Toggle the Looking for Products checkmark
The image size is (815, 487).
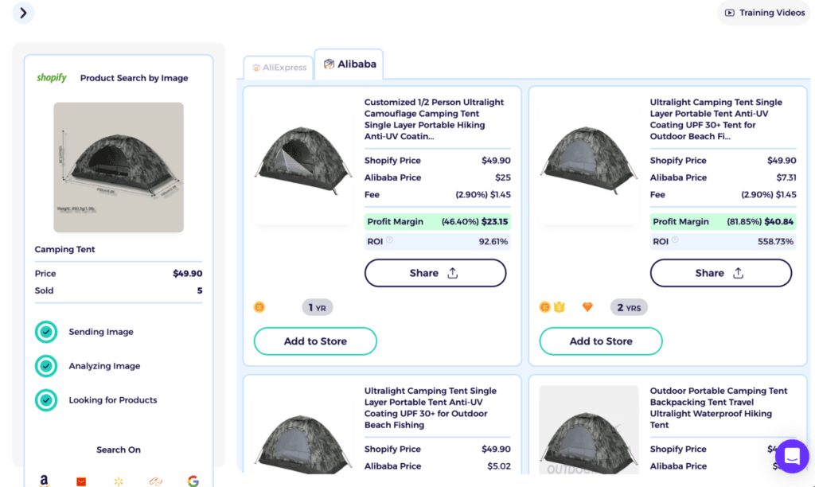pyautogui.click(x=45, y=400)
